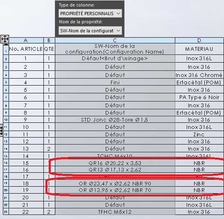Select column header D
The height and width of the screenshot is (219, 224).
pos(199,41)
